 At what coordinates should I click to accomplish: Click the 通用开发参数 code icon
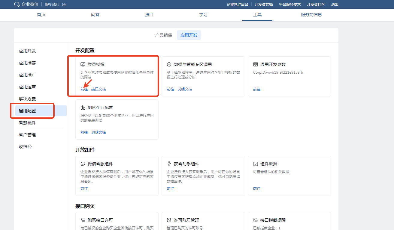click(x=255, y=64)
